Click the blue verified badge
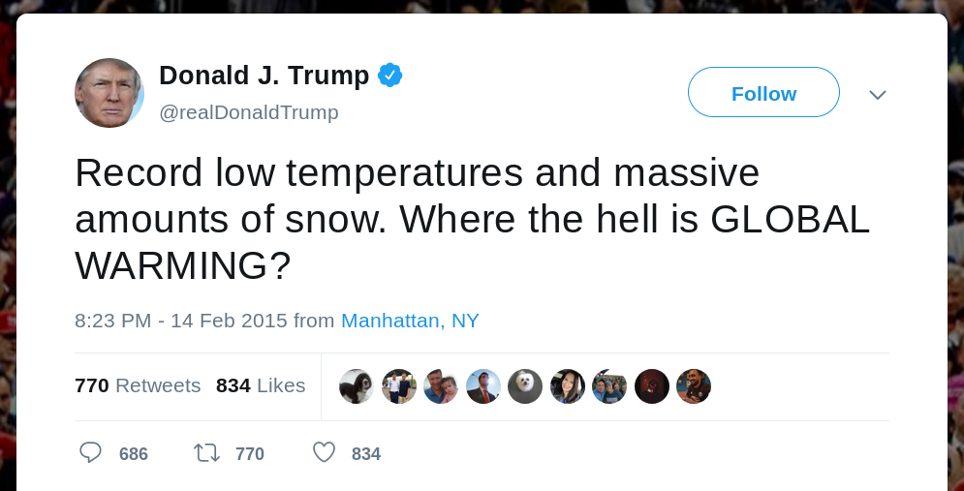Viewport: 964px width, 491px height. pos(389,75)
